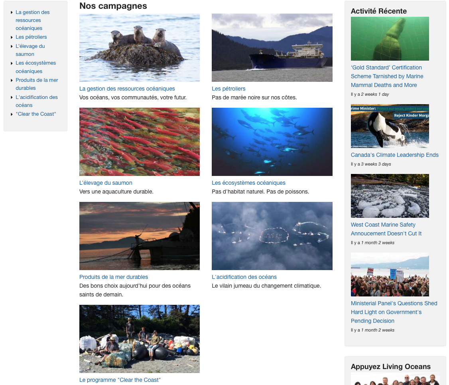
Task: Open Ministerial Panel's Questions article link
Action: coord(394,312)
